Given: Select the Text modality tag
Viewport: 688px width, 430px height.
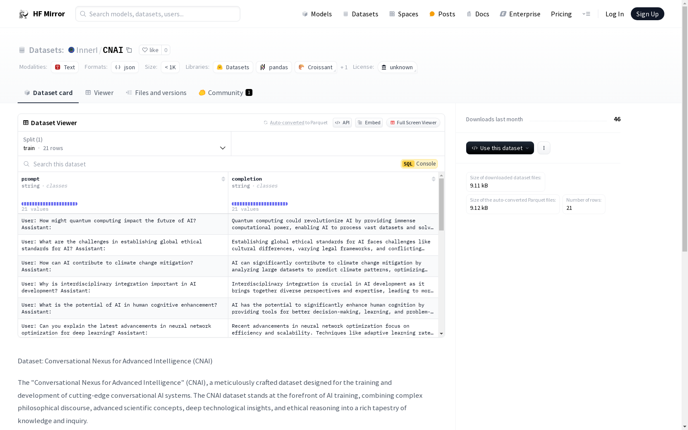Looking at the screenshot, I should (x=65, y=67).
